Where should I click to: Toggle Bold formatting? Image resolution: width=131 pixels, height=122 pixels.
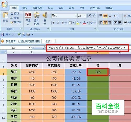(54, 23)
